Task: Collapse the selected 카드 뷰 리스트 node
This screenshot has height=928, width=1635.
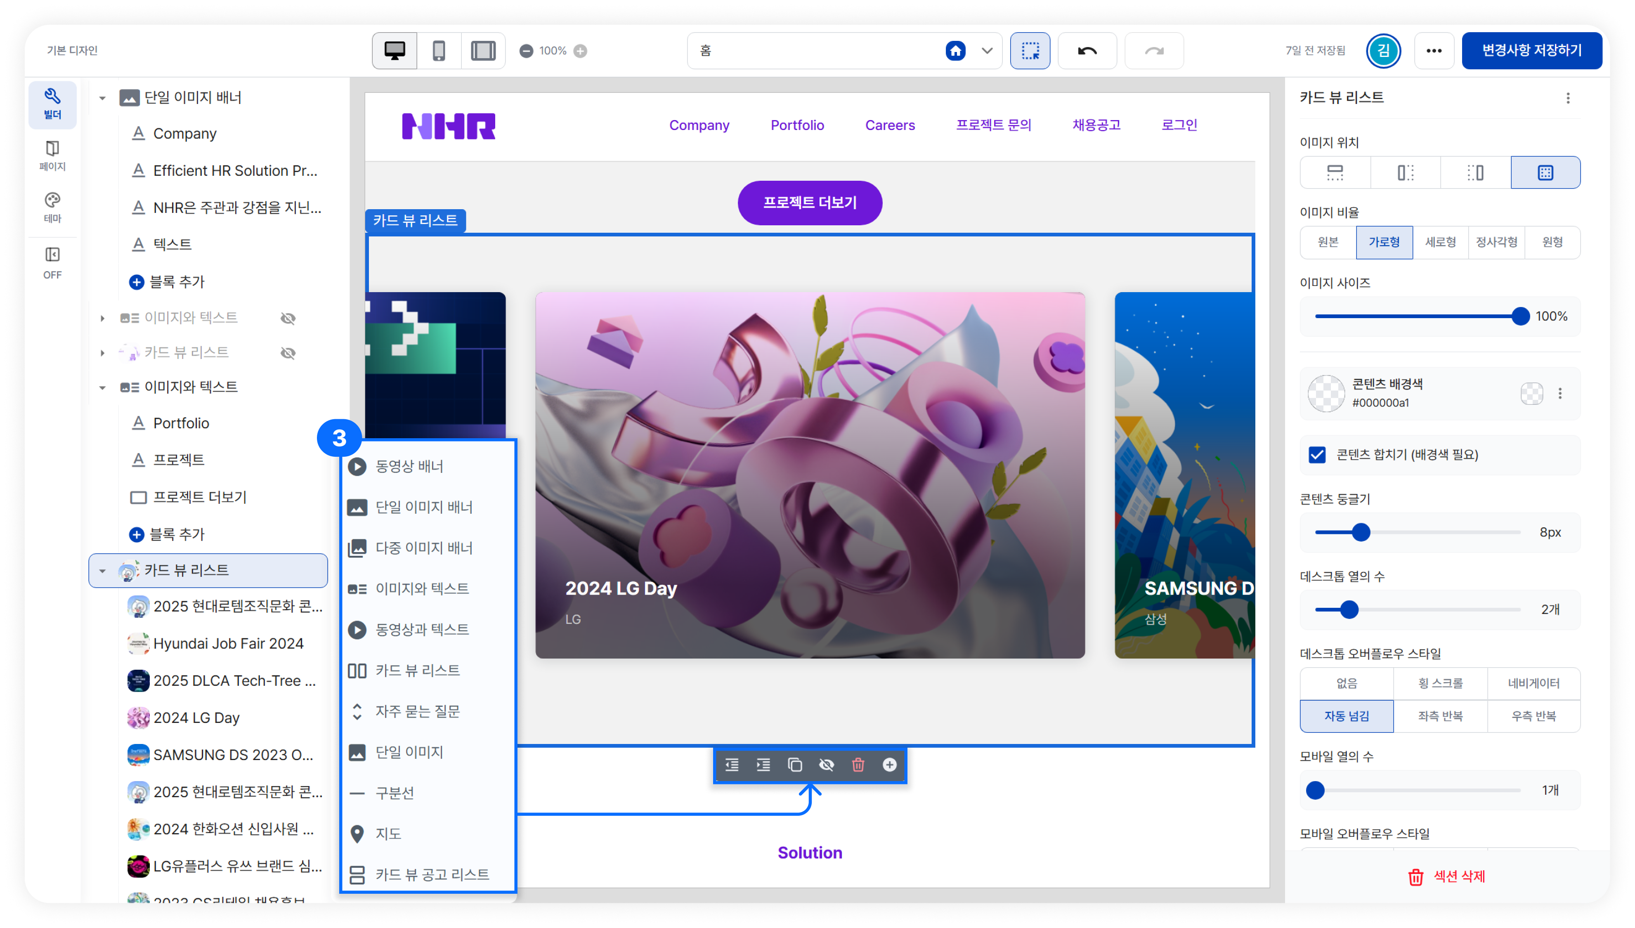Action: 102,570
